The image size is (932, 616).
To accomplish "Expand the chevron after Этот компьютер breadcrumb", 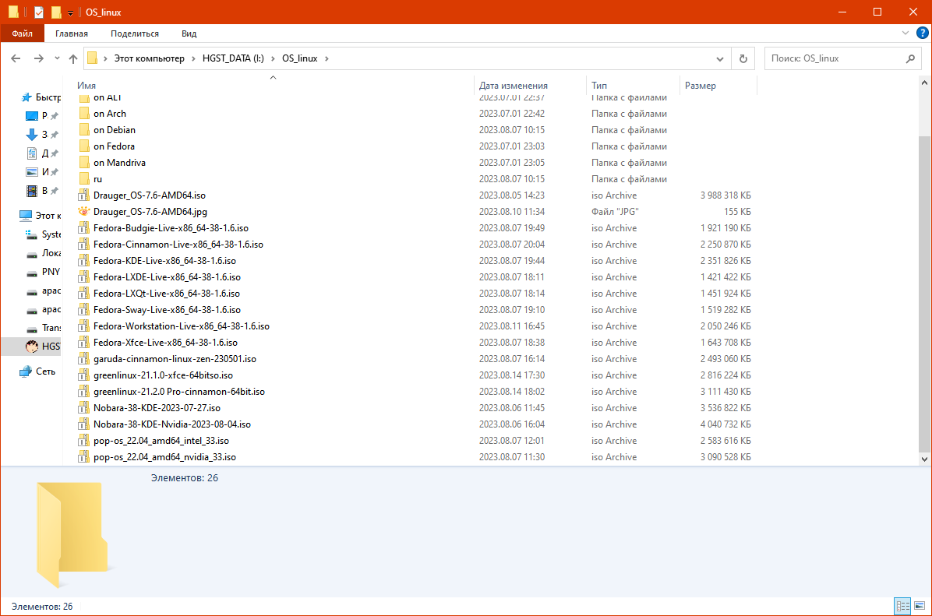I will point(194,58).
